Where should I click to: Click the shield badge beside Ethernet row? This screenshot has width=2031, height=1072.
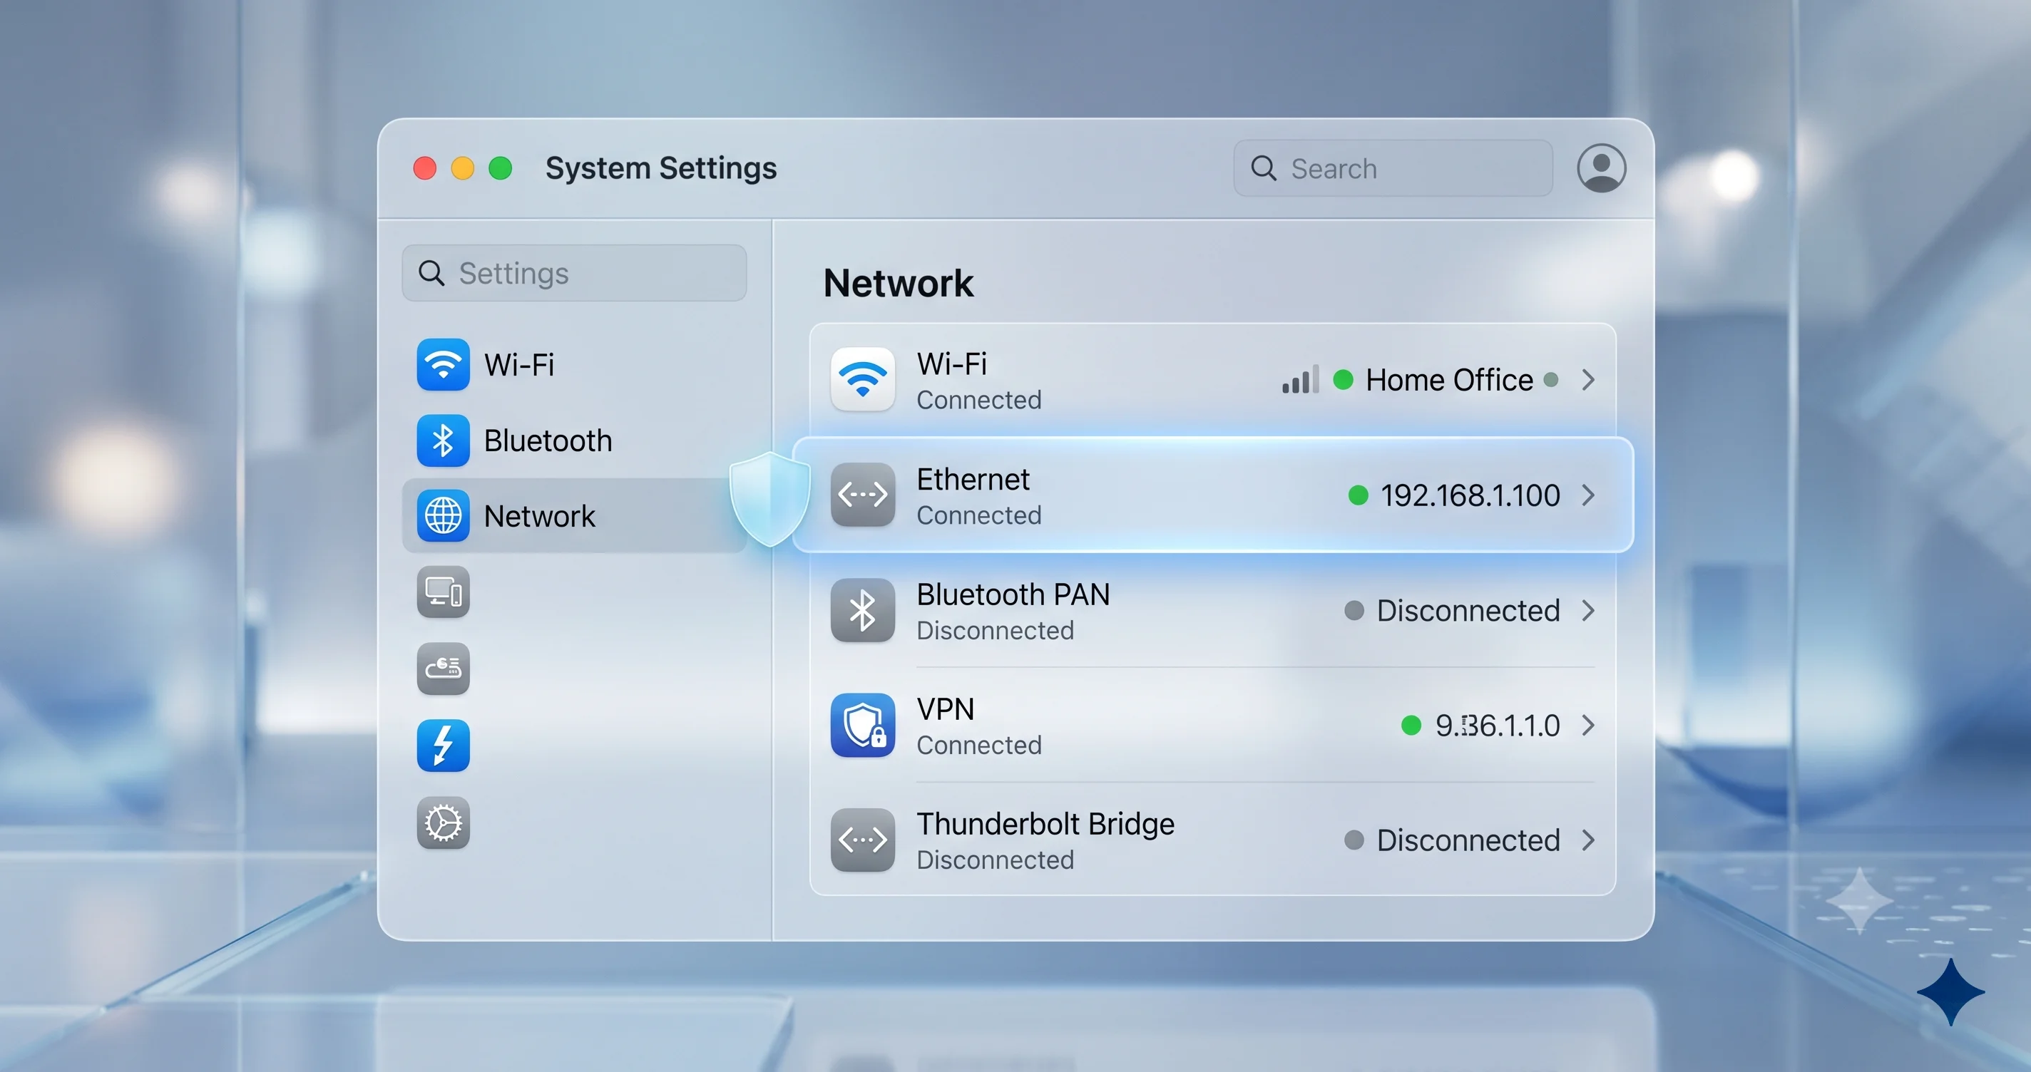(769, 499)
